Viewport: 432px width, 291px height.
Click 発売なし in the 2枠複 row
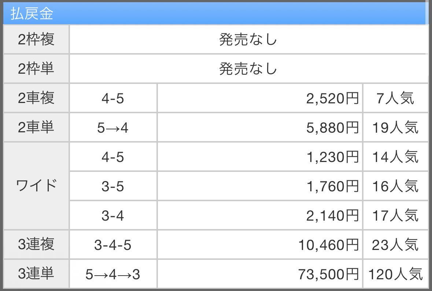pos(248,39)
